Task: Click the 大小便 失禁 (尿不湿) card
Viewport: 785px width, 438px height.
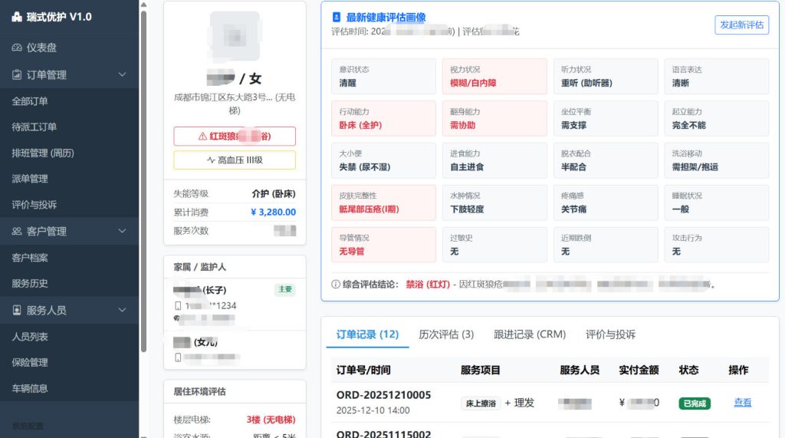Action: pos(383,160)
